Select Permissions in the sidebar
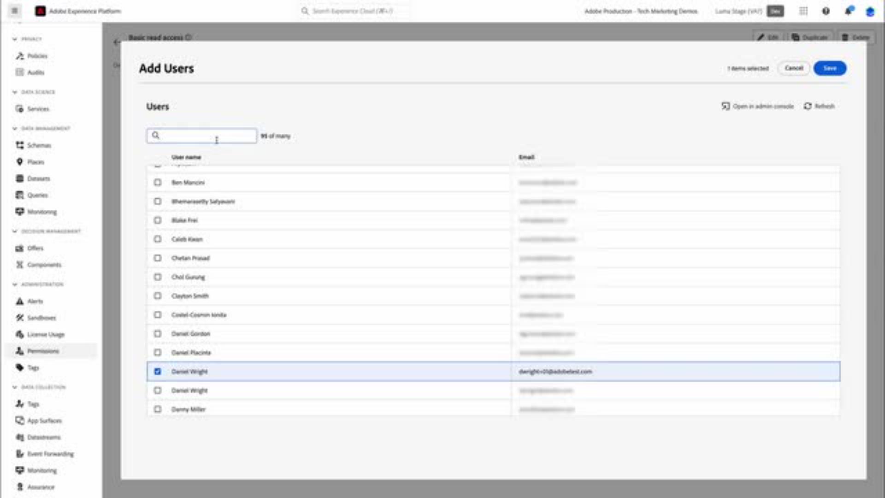 coord(43,350)
